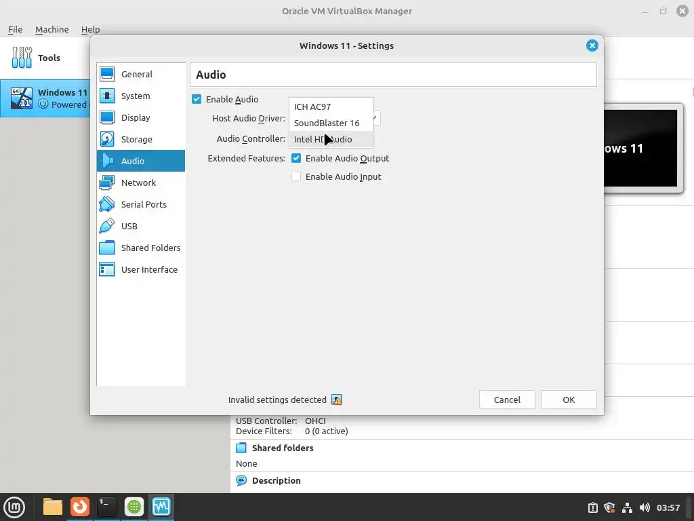Open the network tray icon

pos(627,507)
